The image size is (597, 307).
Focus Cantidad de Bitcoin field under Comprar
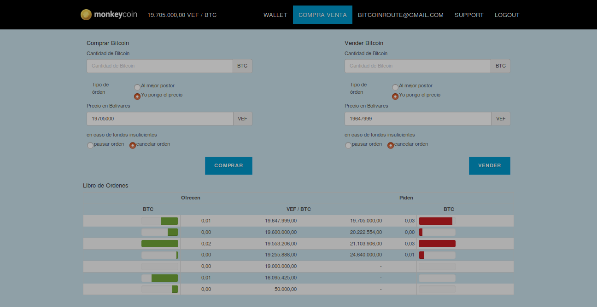tap(160, 66)
